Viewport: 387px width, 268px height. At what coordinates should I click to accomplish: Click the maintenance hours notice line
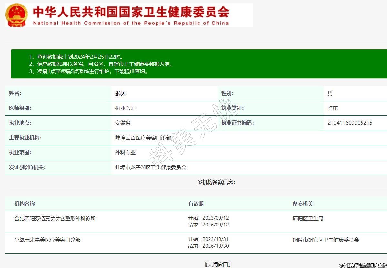[89, 71]
